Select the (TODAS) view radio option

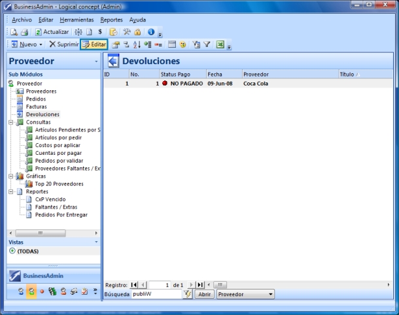(12, 251)
